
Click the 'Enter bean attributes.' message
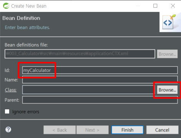pyautogui.click(x=27, y=28)
